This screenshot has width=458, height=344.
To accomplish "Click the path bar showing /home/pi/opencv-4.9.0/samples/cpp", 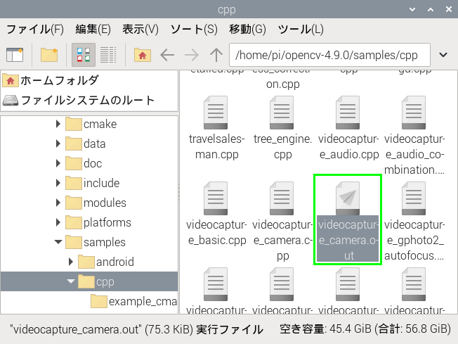I will [329, 55].
